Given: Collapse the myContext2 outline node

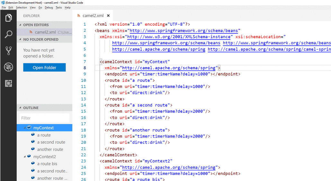Looking at the screenshot, I should 25,157.
